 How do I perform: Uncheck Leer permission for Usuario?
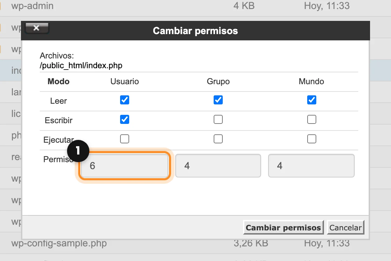point(124,100)
